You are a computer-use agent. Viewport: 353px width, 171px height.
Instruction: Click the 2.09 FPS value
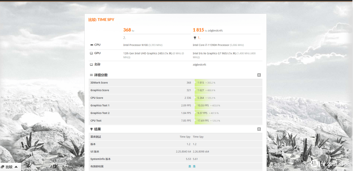(186, 106)
